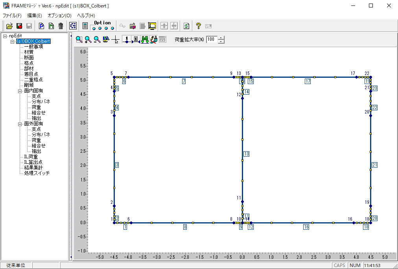Select IL荷重 in the tree
The width and height of the screenshot is (398, 269).
click(31, 157)
